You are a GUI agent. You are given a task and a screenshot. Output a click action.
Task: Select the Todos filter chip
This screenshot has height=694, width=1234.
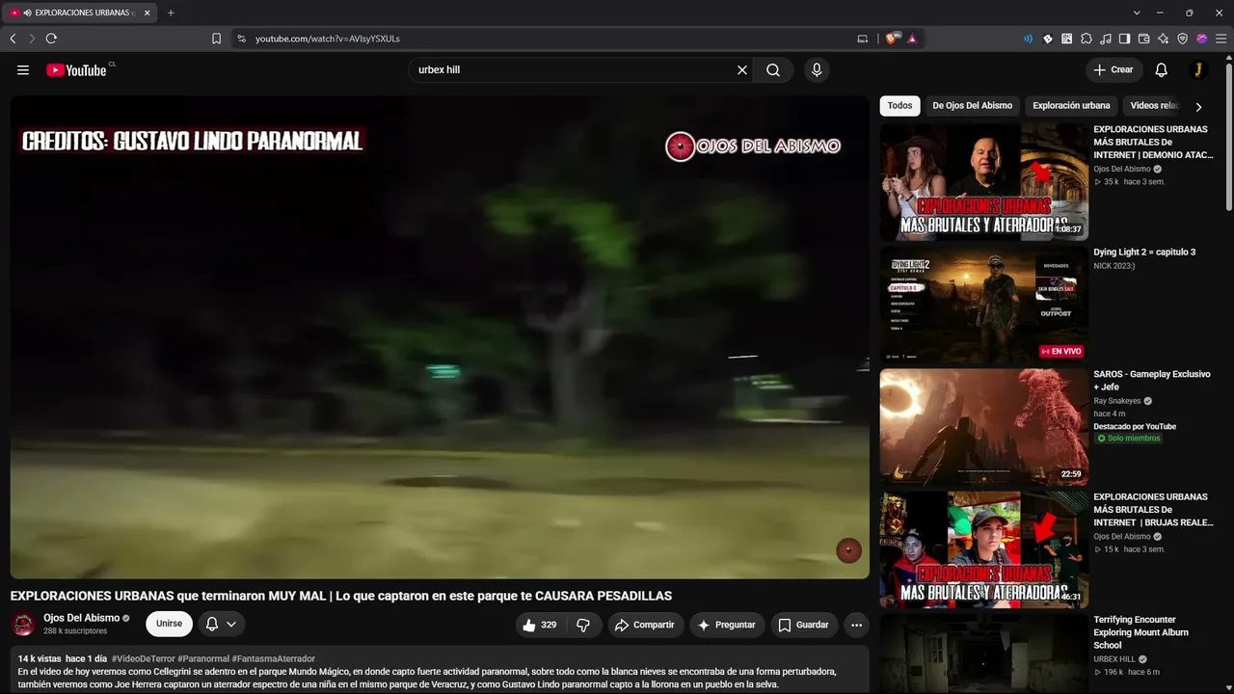pos(899,106)
